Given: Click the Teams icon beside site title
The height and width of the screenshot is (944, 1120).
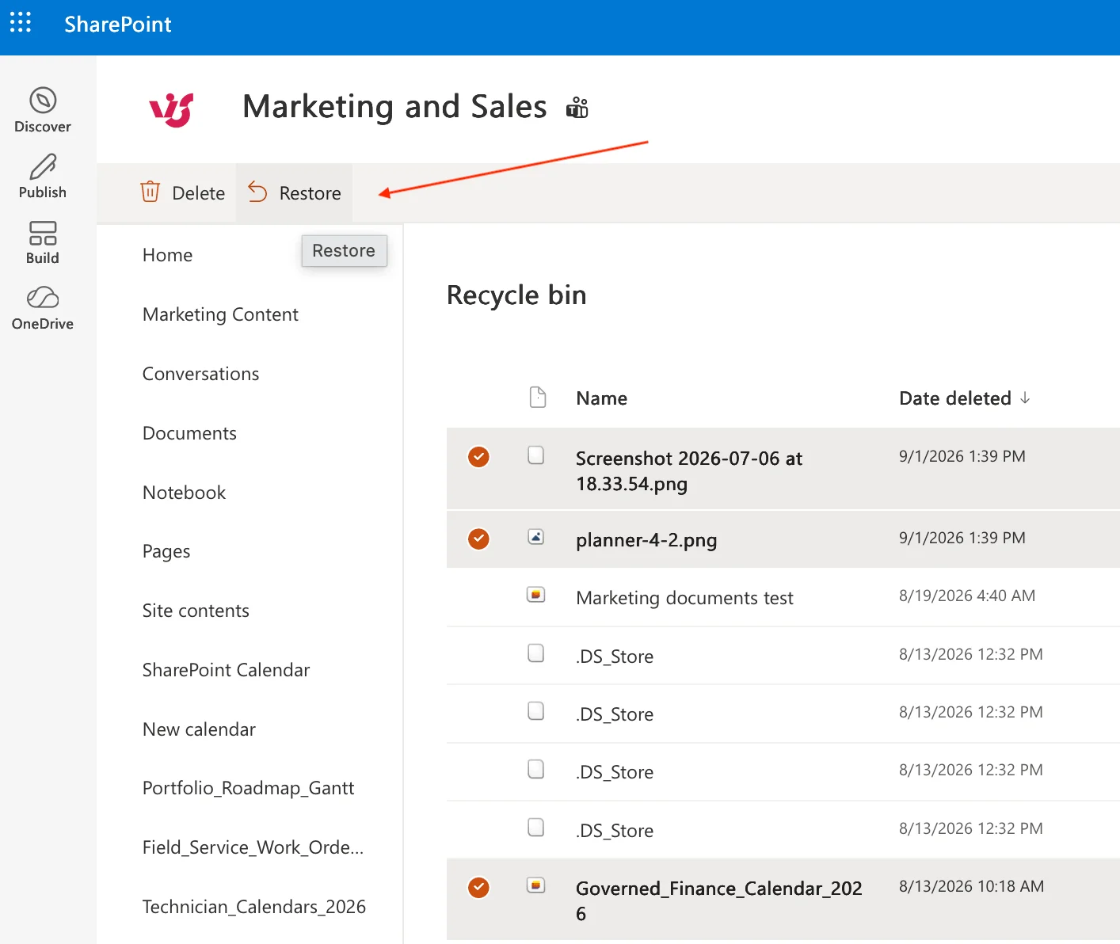Looking at the screenshot, I should tap(577, 108).
